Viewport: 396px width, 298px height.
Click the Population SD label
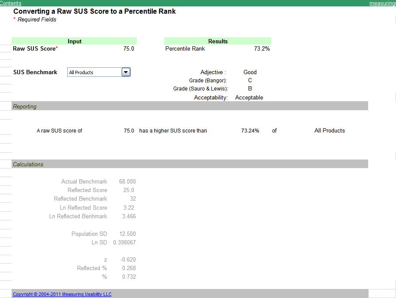[x=90, y=234]
